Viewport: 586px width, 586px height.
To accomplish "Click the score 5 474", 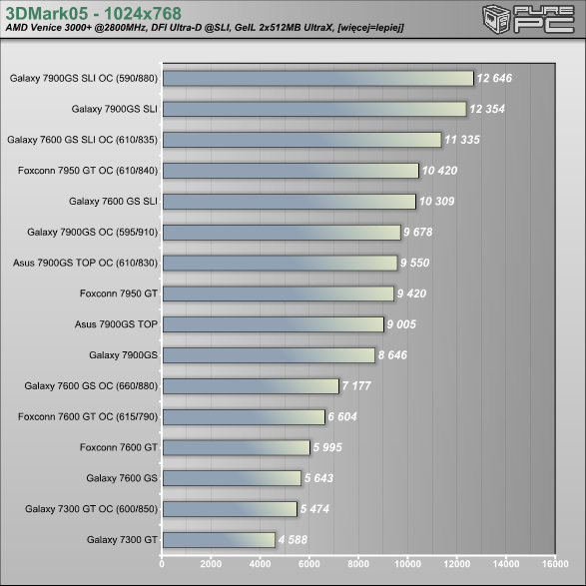I will pyautogui.click(x=314, y=509).
